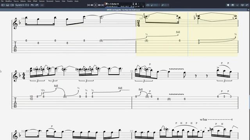Viewport: 250px width, 140px height.
Task: Open the File menu
Action: click(x=2, y=1)
